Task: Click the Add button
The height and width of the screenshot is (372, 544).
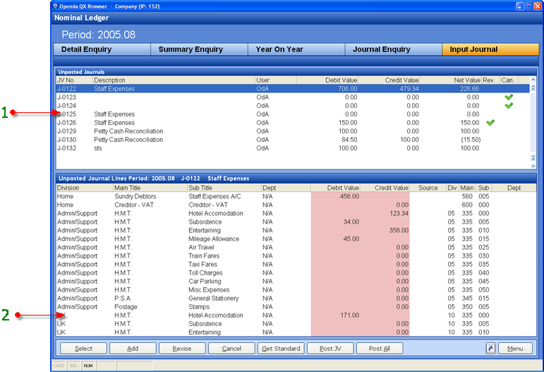Action: tap(133, 349)
